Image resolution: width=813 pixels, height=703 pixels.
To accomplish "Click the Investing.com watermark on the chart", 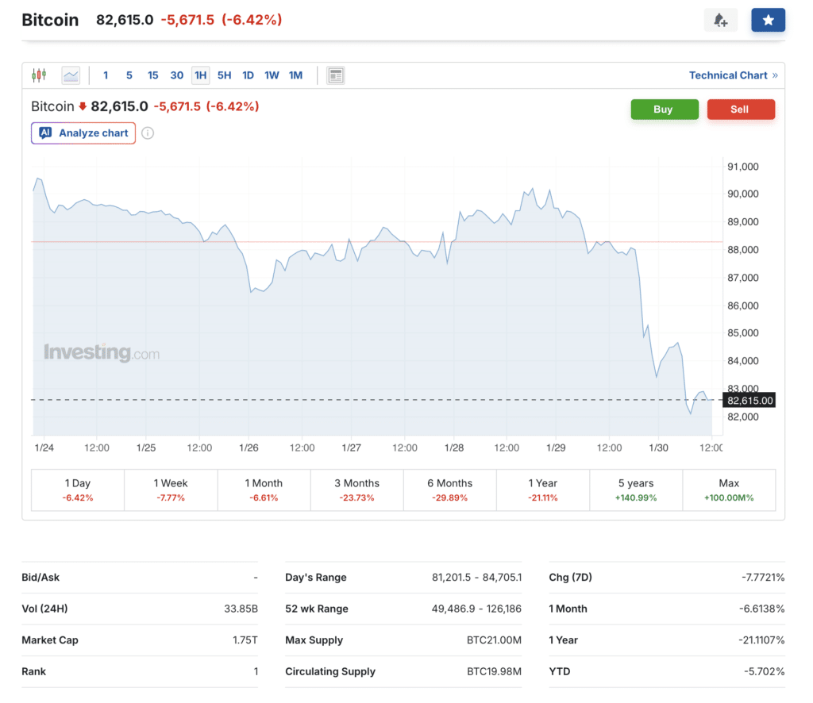I will [100, 352].
